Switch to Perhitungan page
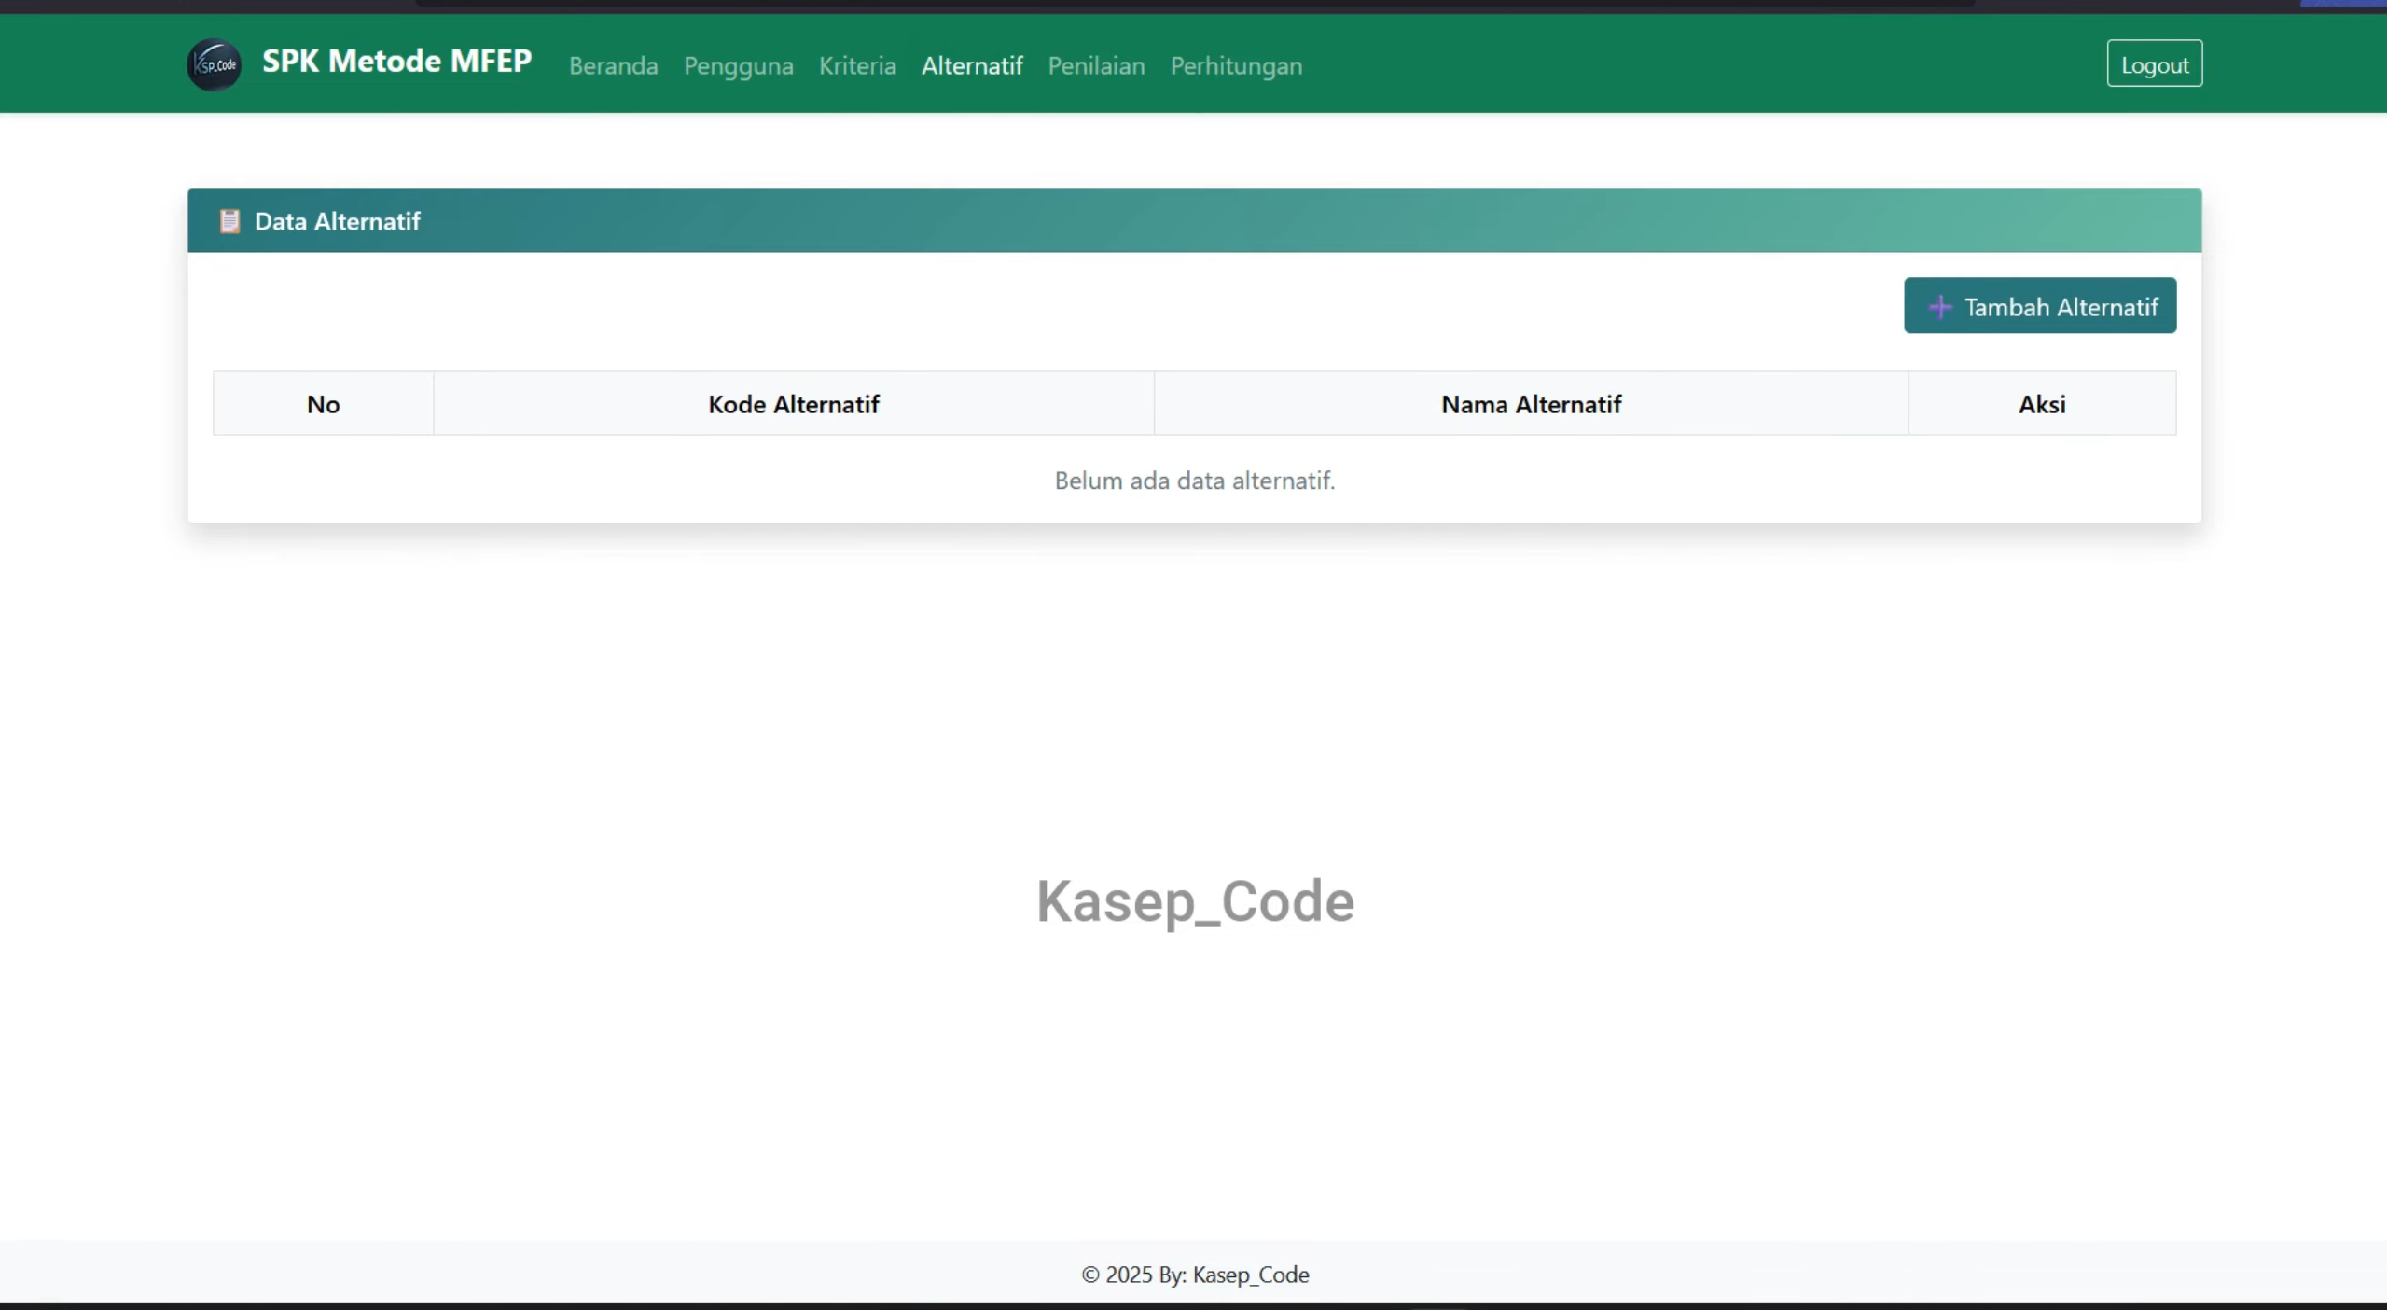The width and height of the screenshot is (2387, 1310). click(1236, 65)
